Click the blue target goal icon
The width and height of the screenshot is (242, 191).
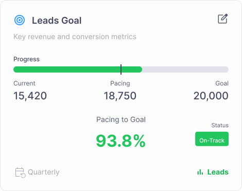(20, 20)
